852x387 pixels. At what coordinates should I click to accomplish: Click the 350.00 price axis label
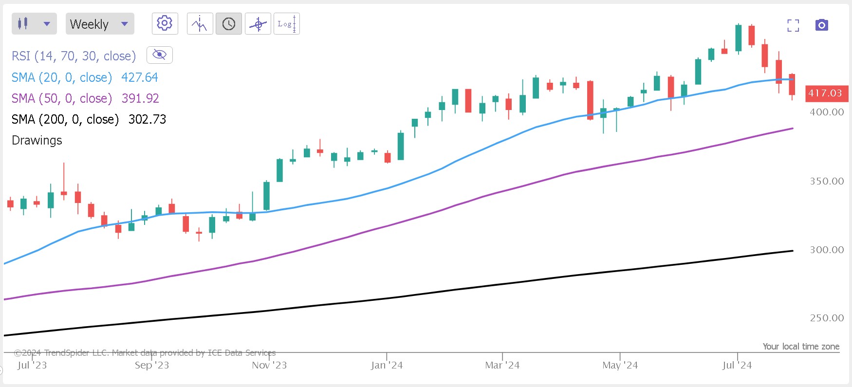pyautogui.click(x=827, y=181)
